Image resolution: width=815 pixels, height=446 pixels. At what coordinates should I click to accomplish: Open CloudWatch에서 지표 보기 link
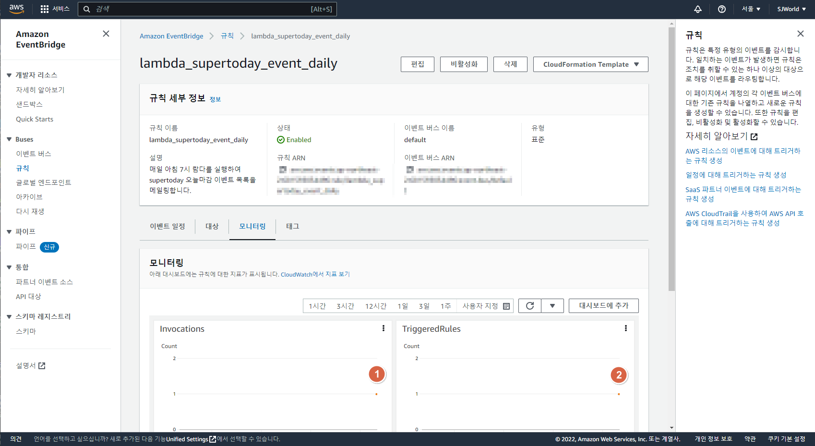tap(315, 275)
